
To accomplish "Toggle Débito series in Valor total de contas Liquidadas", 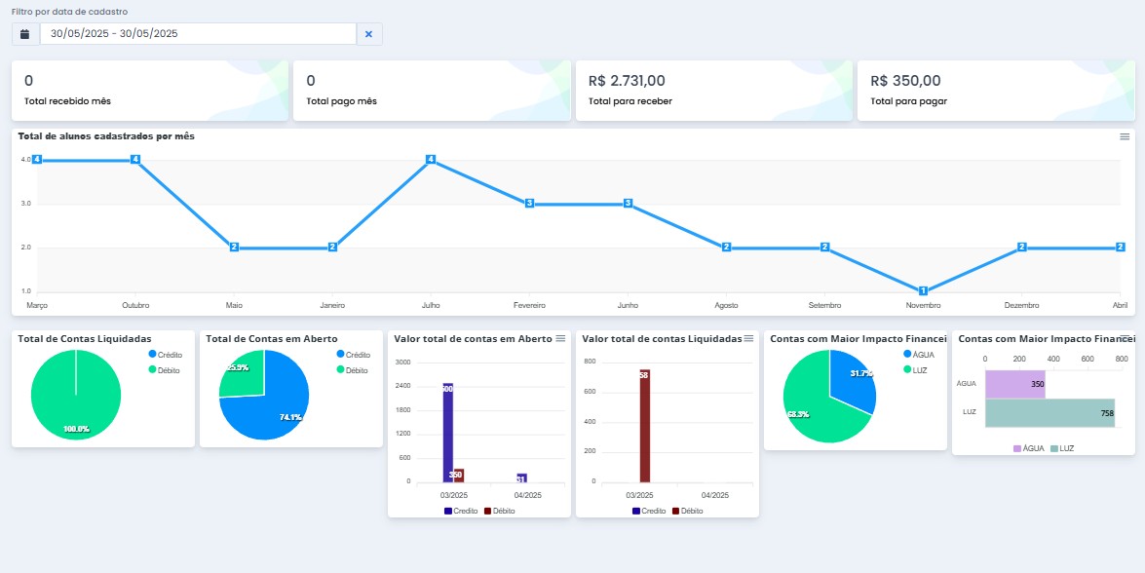I will coord(688,511).
